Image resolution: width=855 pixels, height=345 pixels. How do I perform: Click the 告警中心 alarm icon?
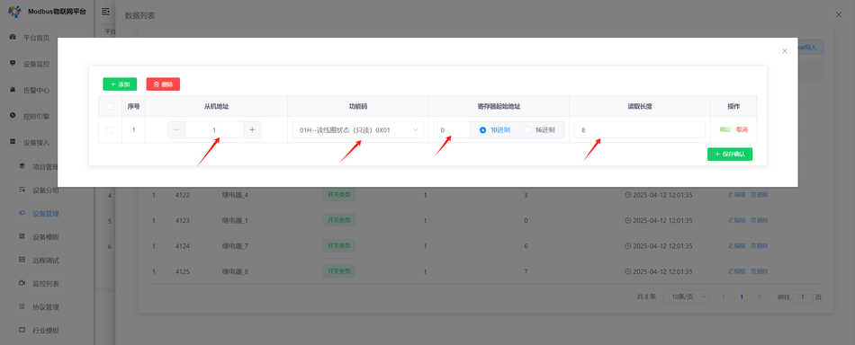13,89
